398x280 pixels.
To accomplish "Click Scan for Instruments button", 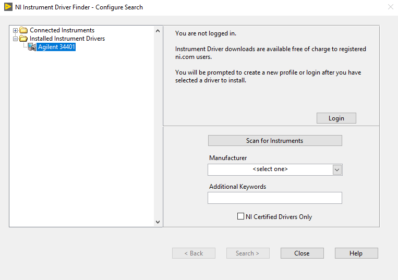I will tap(275, 141).
